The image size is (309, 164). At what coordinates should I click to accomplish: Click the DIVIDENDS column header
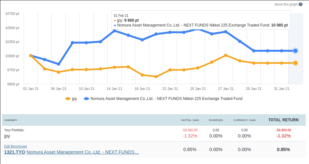click(x=216, y=120)
